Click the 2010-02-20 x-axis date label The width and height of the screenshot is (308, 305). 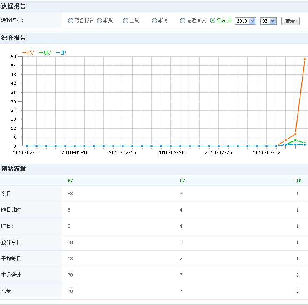click(171, 153)
